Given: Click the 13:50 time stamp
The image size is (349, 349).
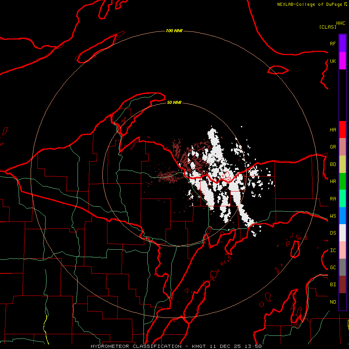Looking at the screenshot, I should coord(253,346).
